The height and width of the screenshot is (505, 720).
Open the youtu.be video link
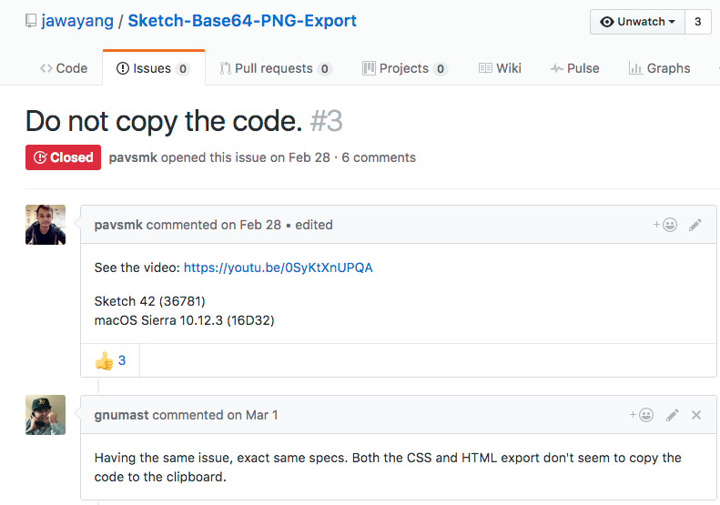point(278,268)
